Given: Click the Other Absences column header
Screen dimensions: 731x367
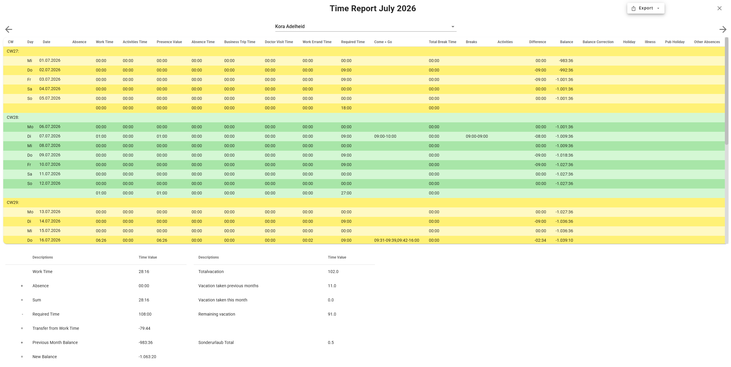Looking at the screenshot, I should tap(707, 42).
